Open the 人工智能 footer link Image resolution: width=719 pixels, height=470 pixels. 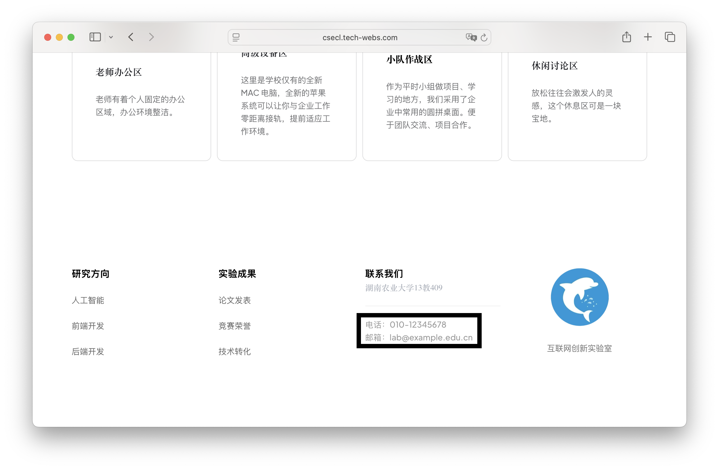(88, 300)
